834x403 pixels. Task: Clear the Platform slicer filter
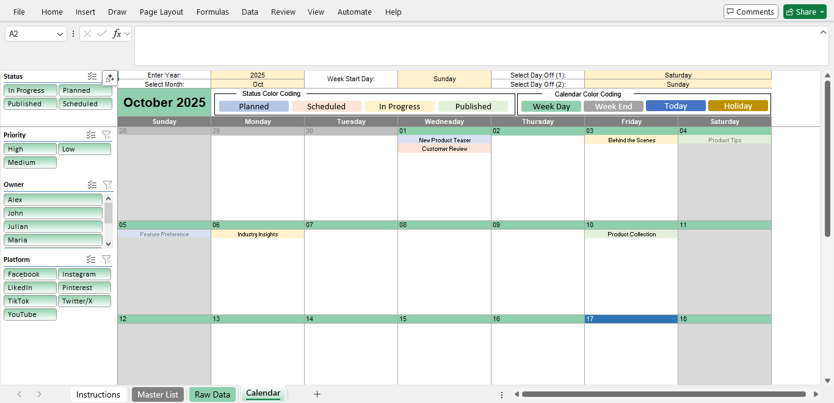pos(107,260)
